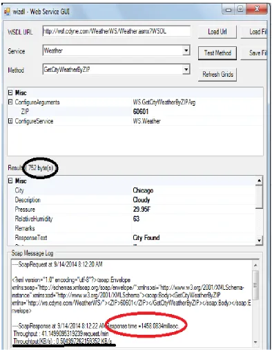Select WS.GetCityWeatherByZIPArg value cell

click(164, 102)
